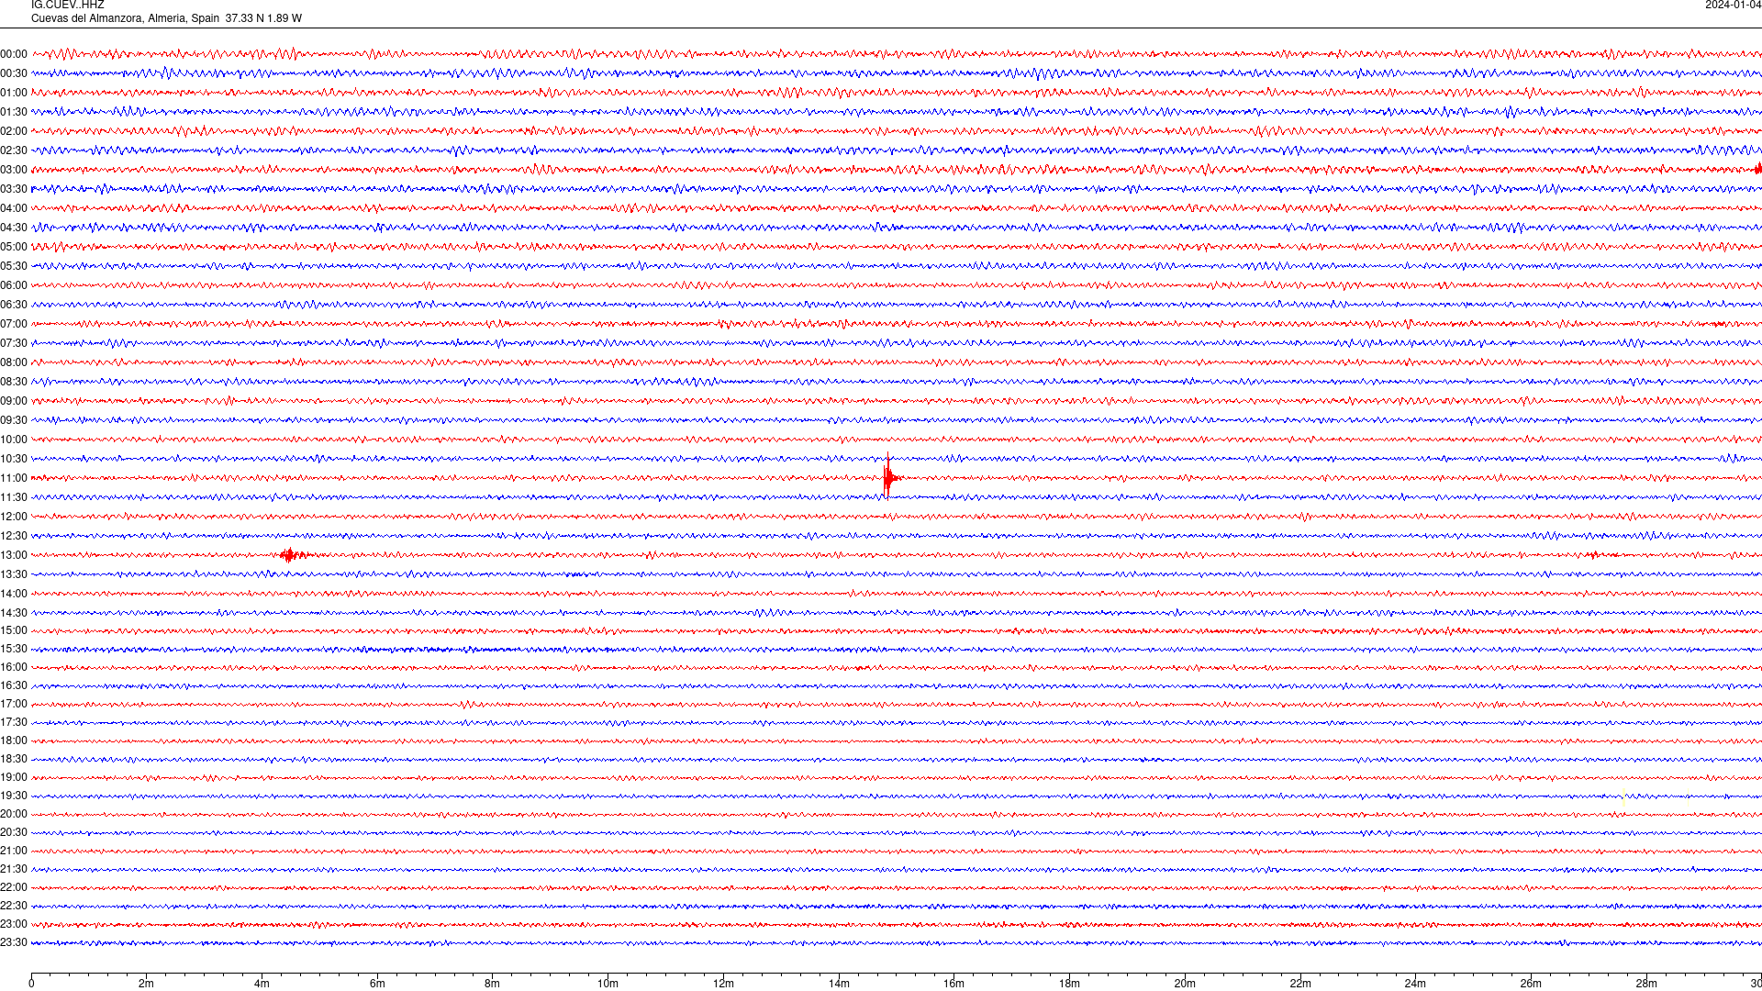Select the 26m axis label

point(1531,984)
